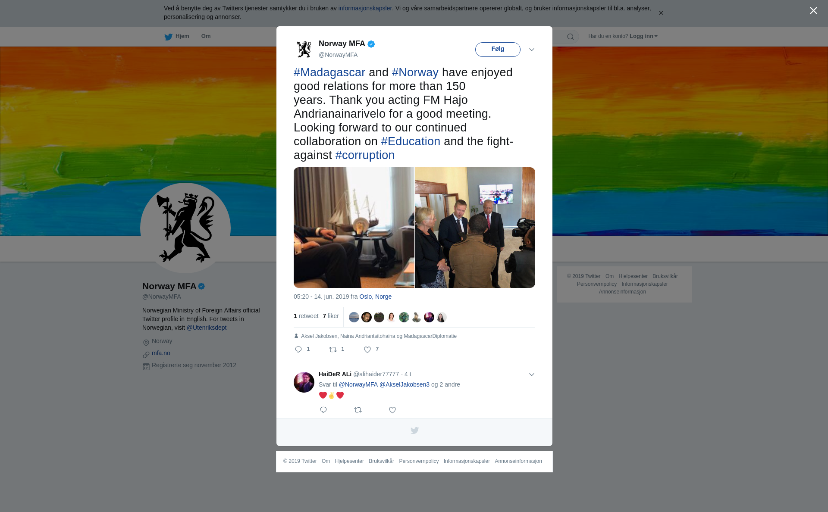Open the Oslo, Norge location link
Viewport: 828px width, 512px height.
pos(376,297)
